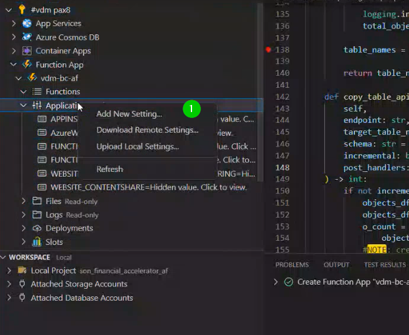The height and width of the screenshot is (335, 409).
Task: Expand the Local Project node
Action: click(9, 270)
